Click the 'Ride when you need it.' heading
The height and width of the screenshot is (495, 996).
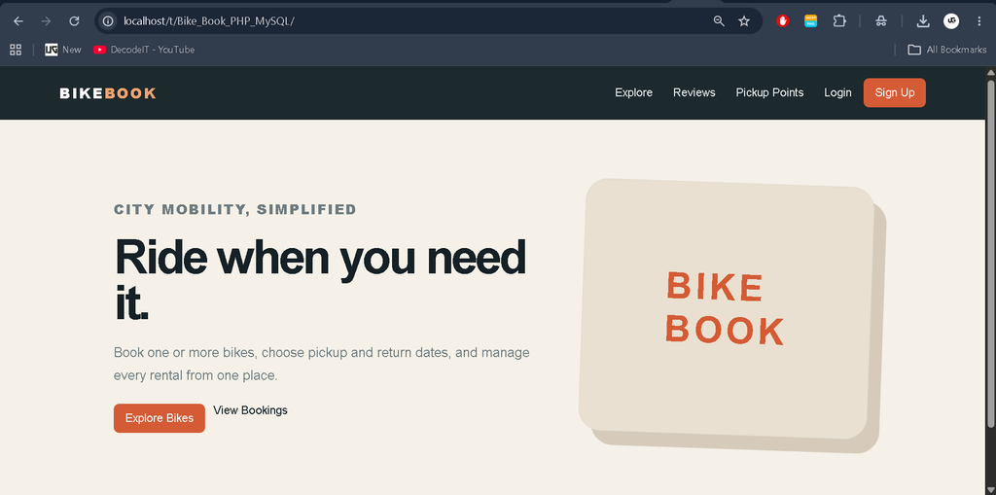320,281
